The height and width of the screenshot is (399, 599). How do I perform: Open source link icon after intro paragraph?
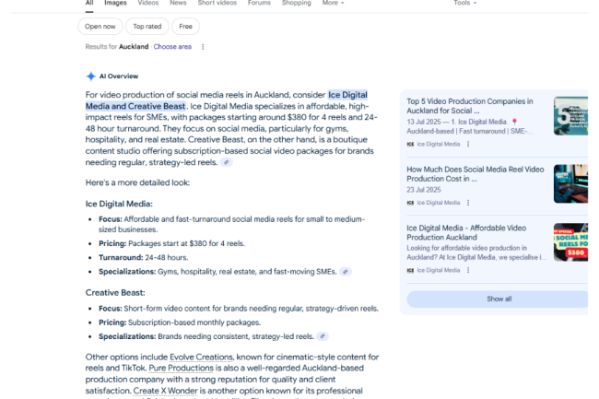(x=227, y=162)
